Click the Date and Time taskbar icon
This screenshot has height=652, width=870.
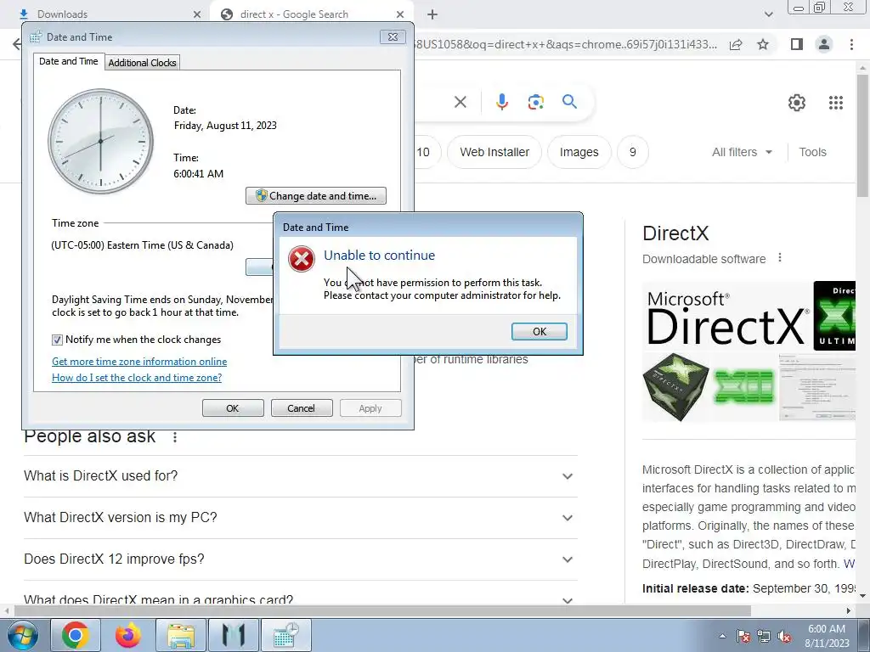285,635
